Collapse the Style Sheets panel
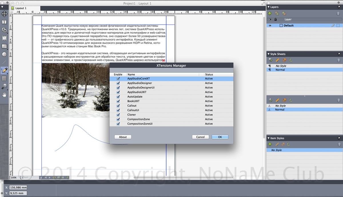The height and width of the screenshot is (197, 343). 268,54
